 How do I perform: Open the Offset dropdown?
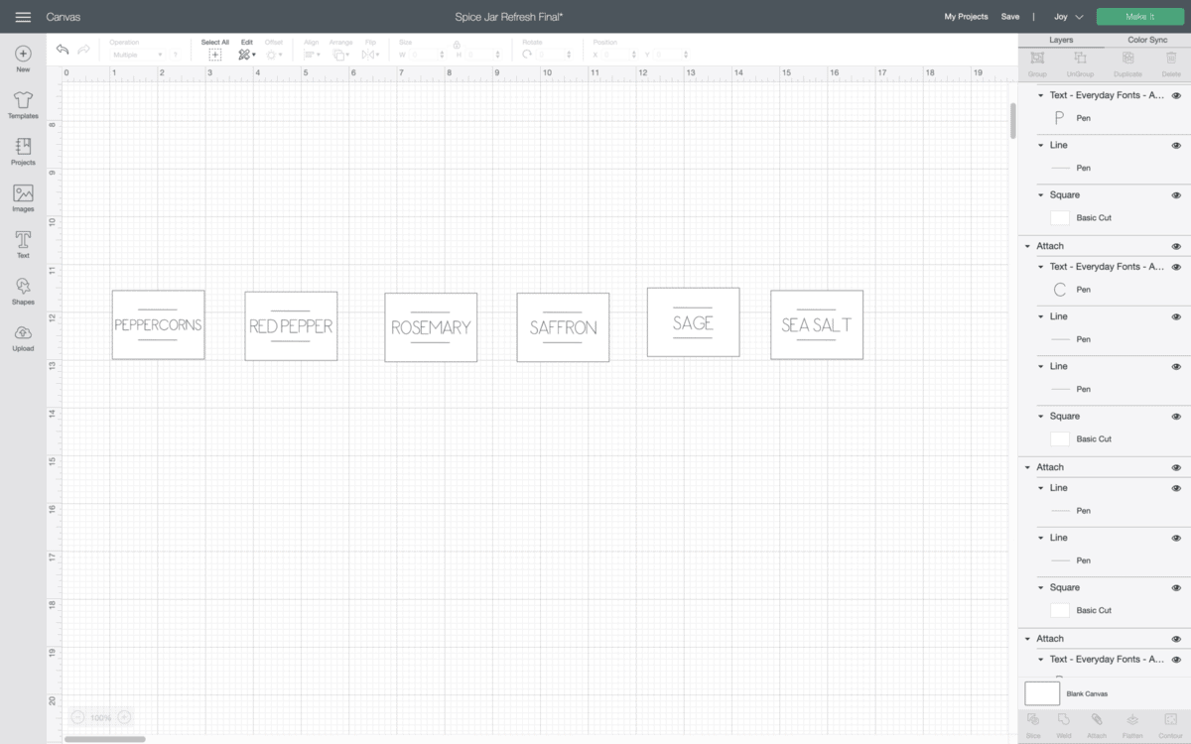[274, 55]
